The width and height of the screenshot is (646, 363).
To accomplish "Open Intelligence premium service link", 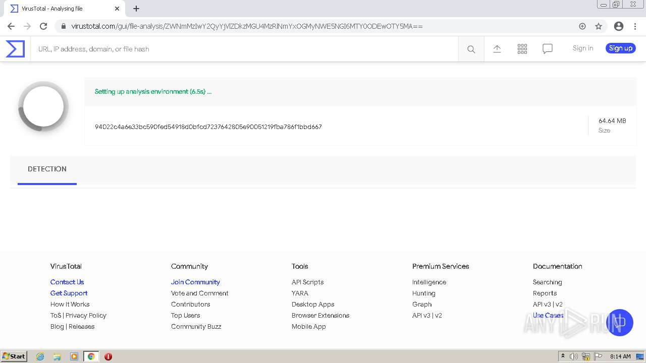I will tap(429, 282).
